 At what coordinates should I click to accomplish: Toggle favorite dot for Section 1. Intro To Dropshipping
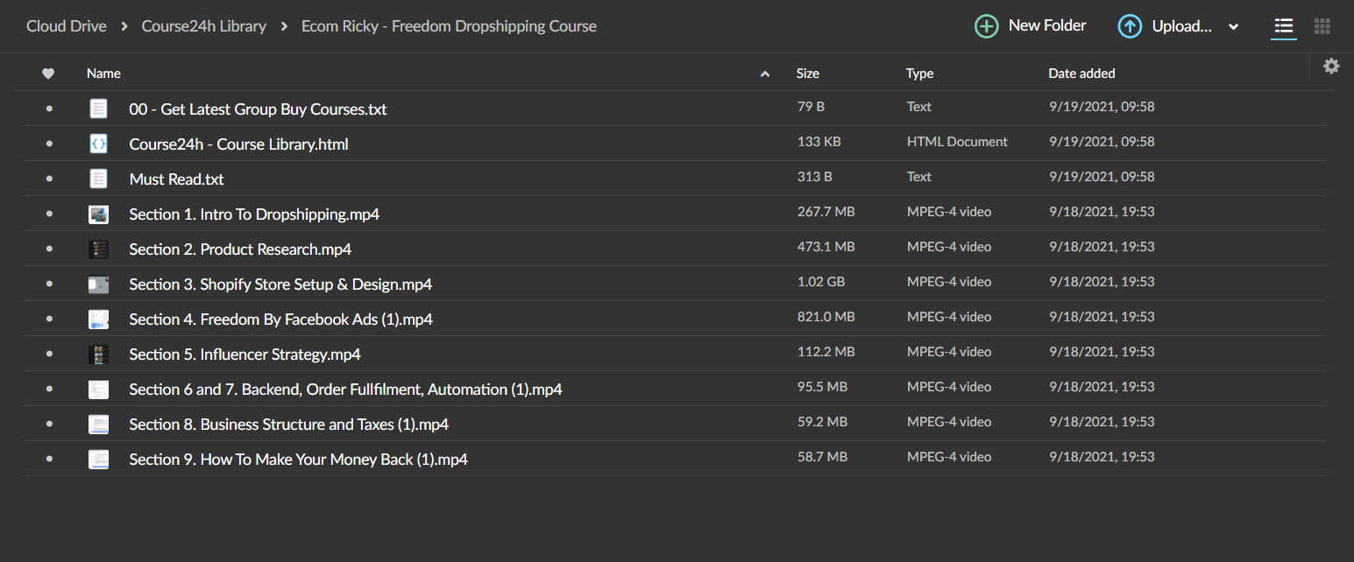point(49,214)
